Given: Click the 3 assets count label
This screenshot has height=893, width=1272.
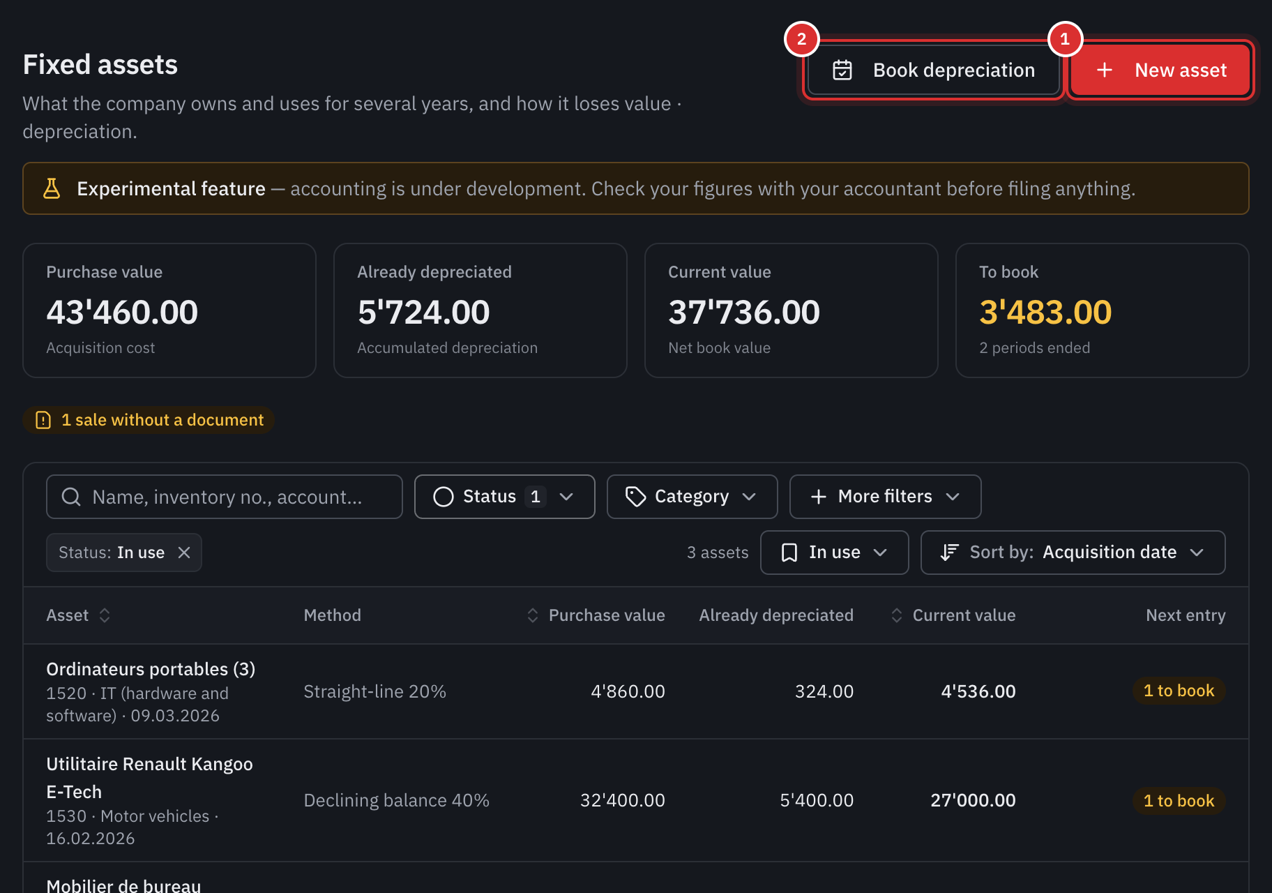Looking at the screenshot, I should click(718, 553).
